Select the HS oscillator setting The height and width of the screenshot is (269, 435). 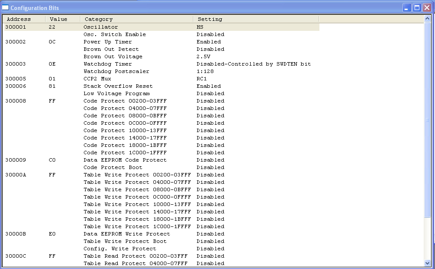click(x=200, y=27)
